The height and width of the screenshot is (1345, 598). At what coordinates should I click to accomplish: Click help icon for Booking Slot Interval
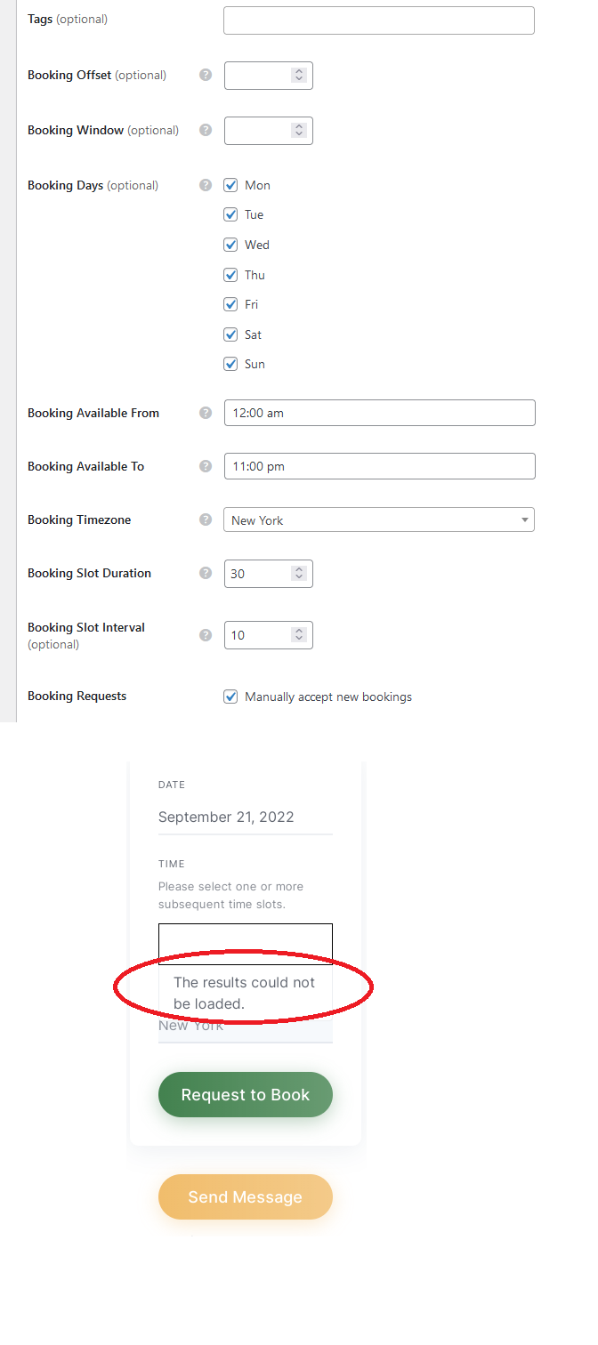click(206, 635)
